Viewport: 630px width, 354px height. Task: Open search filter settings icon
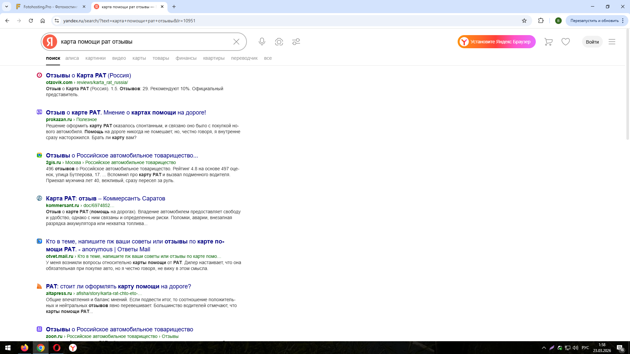[x=296, y=42]
